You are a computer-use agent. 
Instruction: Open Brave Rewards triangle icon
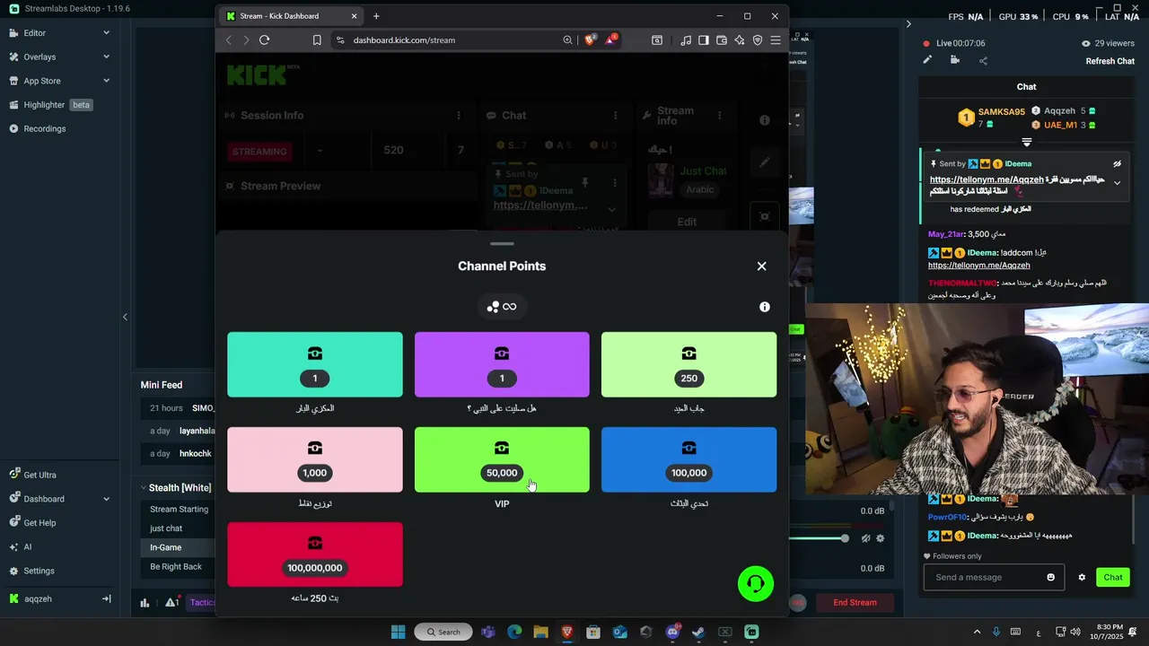click(x=610, y=39)
